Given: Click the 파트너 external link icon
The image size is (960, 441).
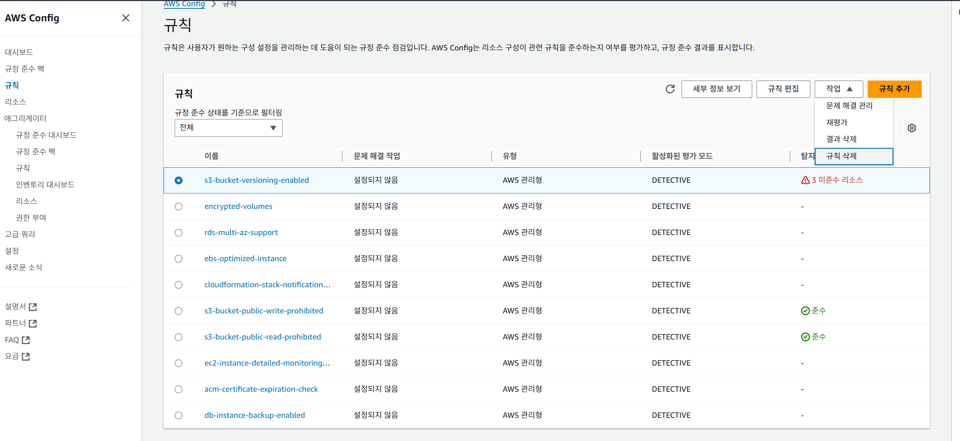Looking at the screenshot, I should click(33, 323).
